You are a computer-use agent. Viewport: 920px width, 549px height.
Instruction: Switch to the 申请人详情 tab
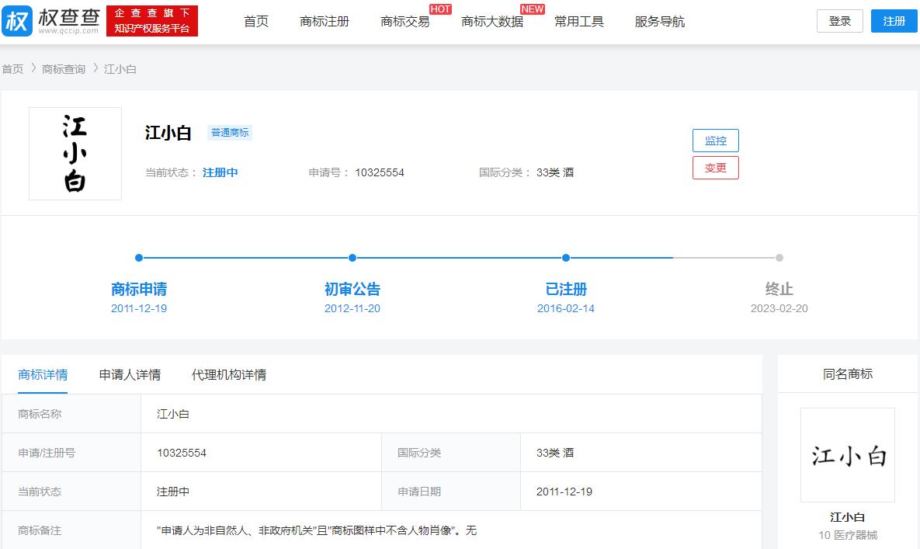coord(130,374)
